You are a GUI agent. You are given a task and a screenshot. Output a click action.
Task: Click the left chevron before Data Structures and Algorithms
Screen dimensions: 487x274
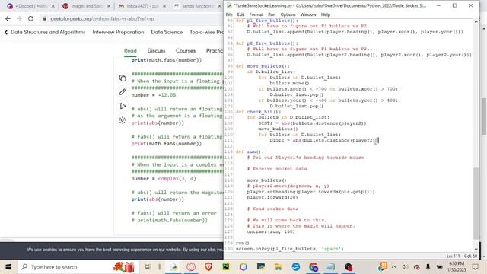(6, 32)
